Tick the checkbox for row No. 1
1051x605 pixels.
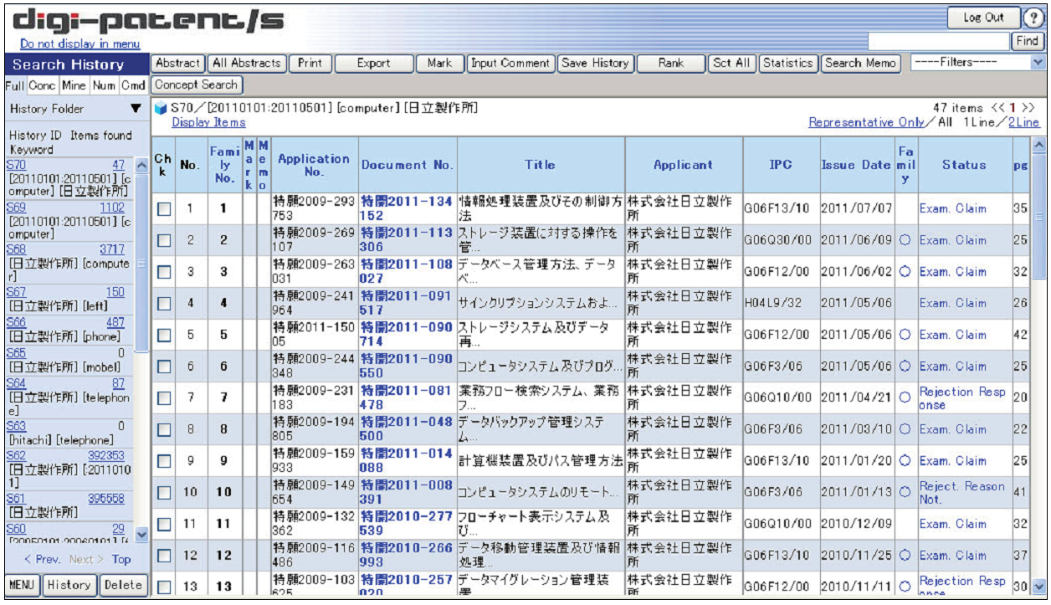[x=164, y=209]
